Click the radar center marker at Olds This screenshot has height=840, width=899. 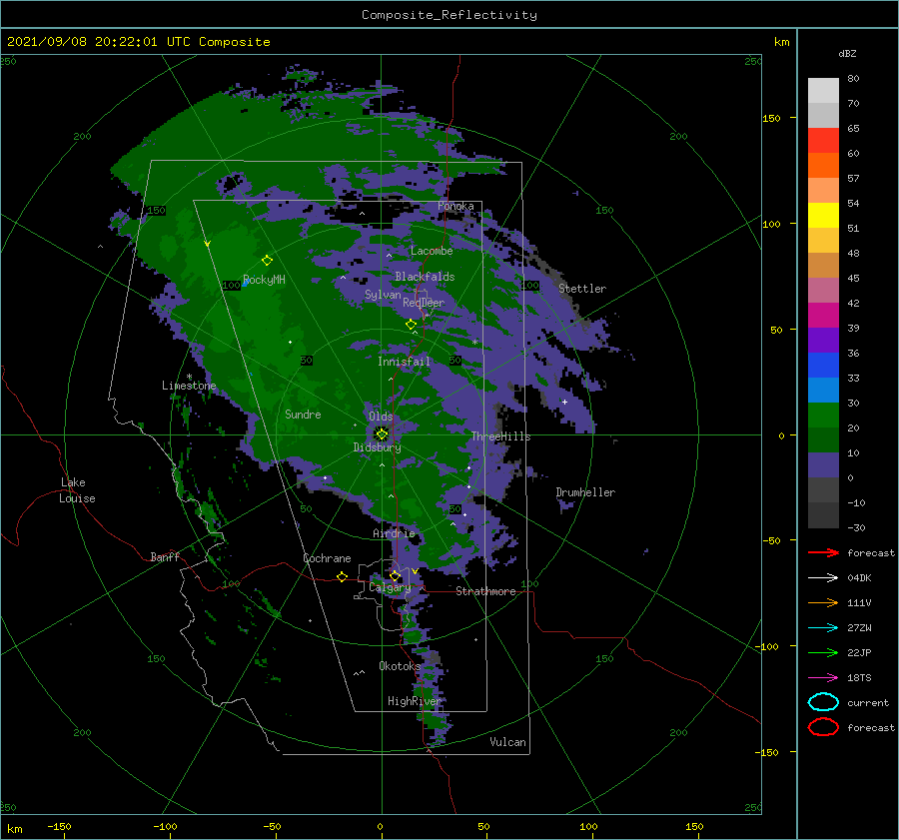pos(382,434)
